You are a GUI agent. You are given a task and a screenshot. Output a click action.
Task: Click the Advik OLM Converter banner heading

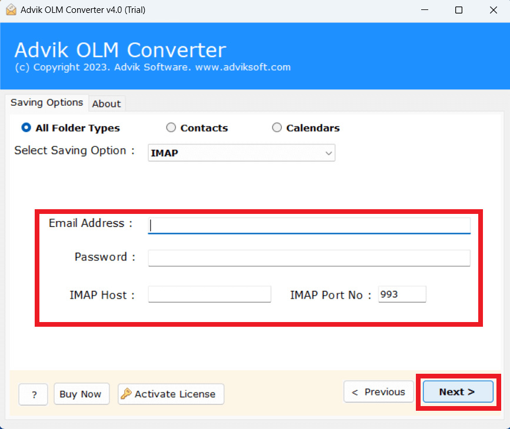(121, 50)
